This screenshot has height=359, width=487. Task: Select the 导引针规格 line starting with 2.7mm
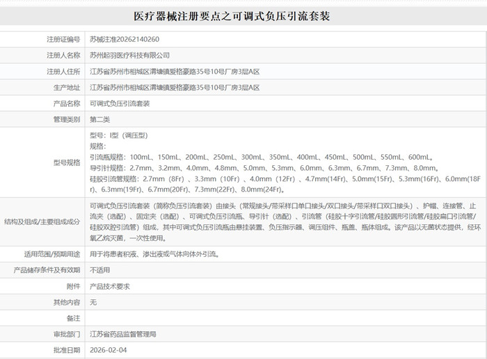point(264,168)
